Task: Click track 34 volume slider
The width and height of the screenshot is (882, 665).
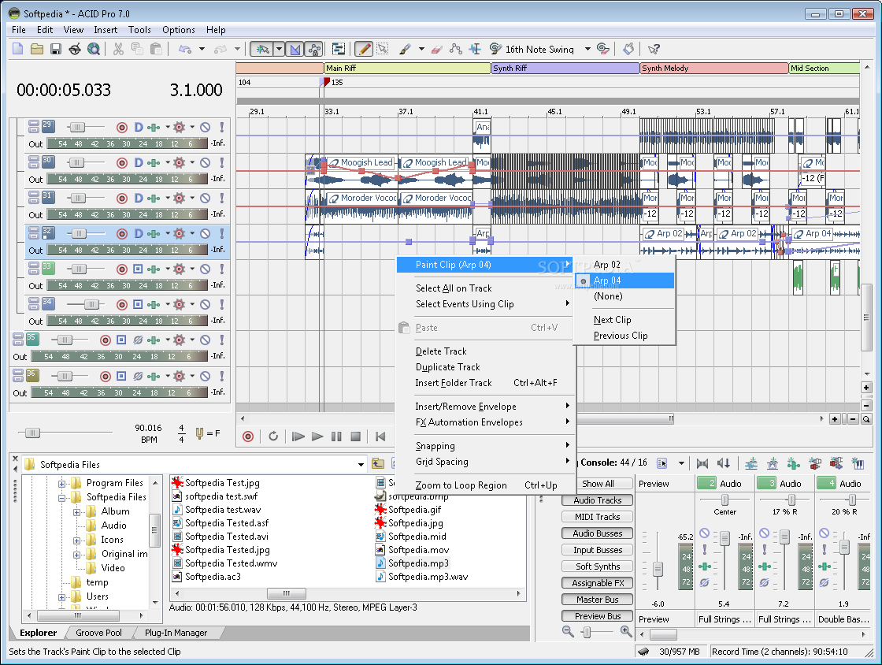Action: (x=92, y=304)
